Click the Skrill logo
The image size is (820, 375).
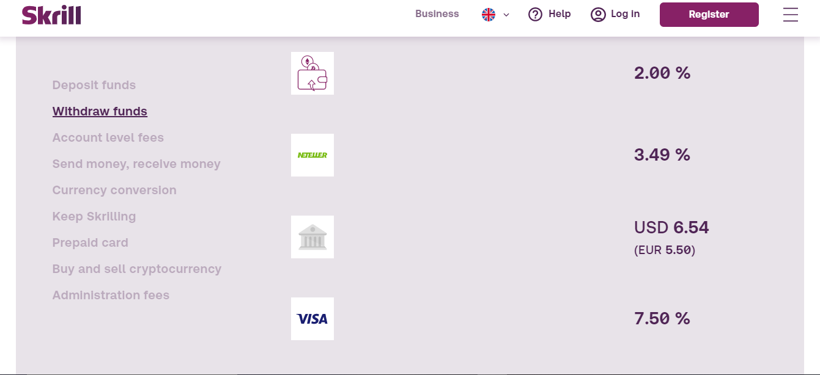(51, 15)
